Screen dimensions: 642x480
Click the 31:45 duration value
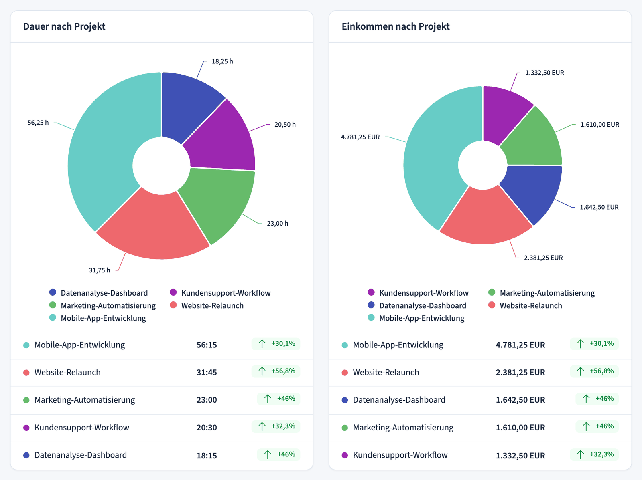pos(207,373)
